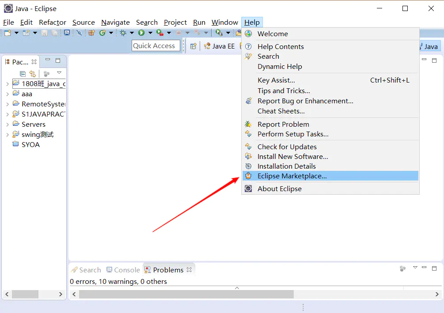
Task: Focus the Quick Access field
Action: coord(156,45)
